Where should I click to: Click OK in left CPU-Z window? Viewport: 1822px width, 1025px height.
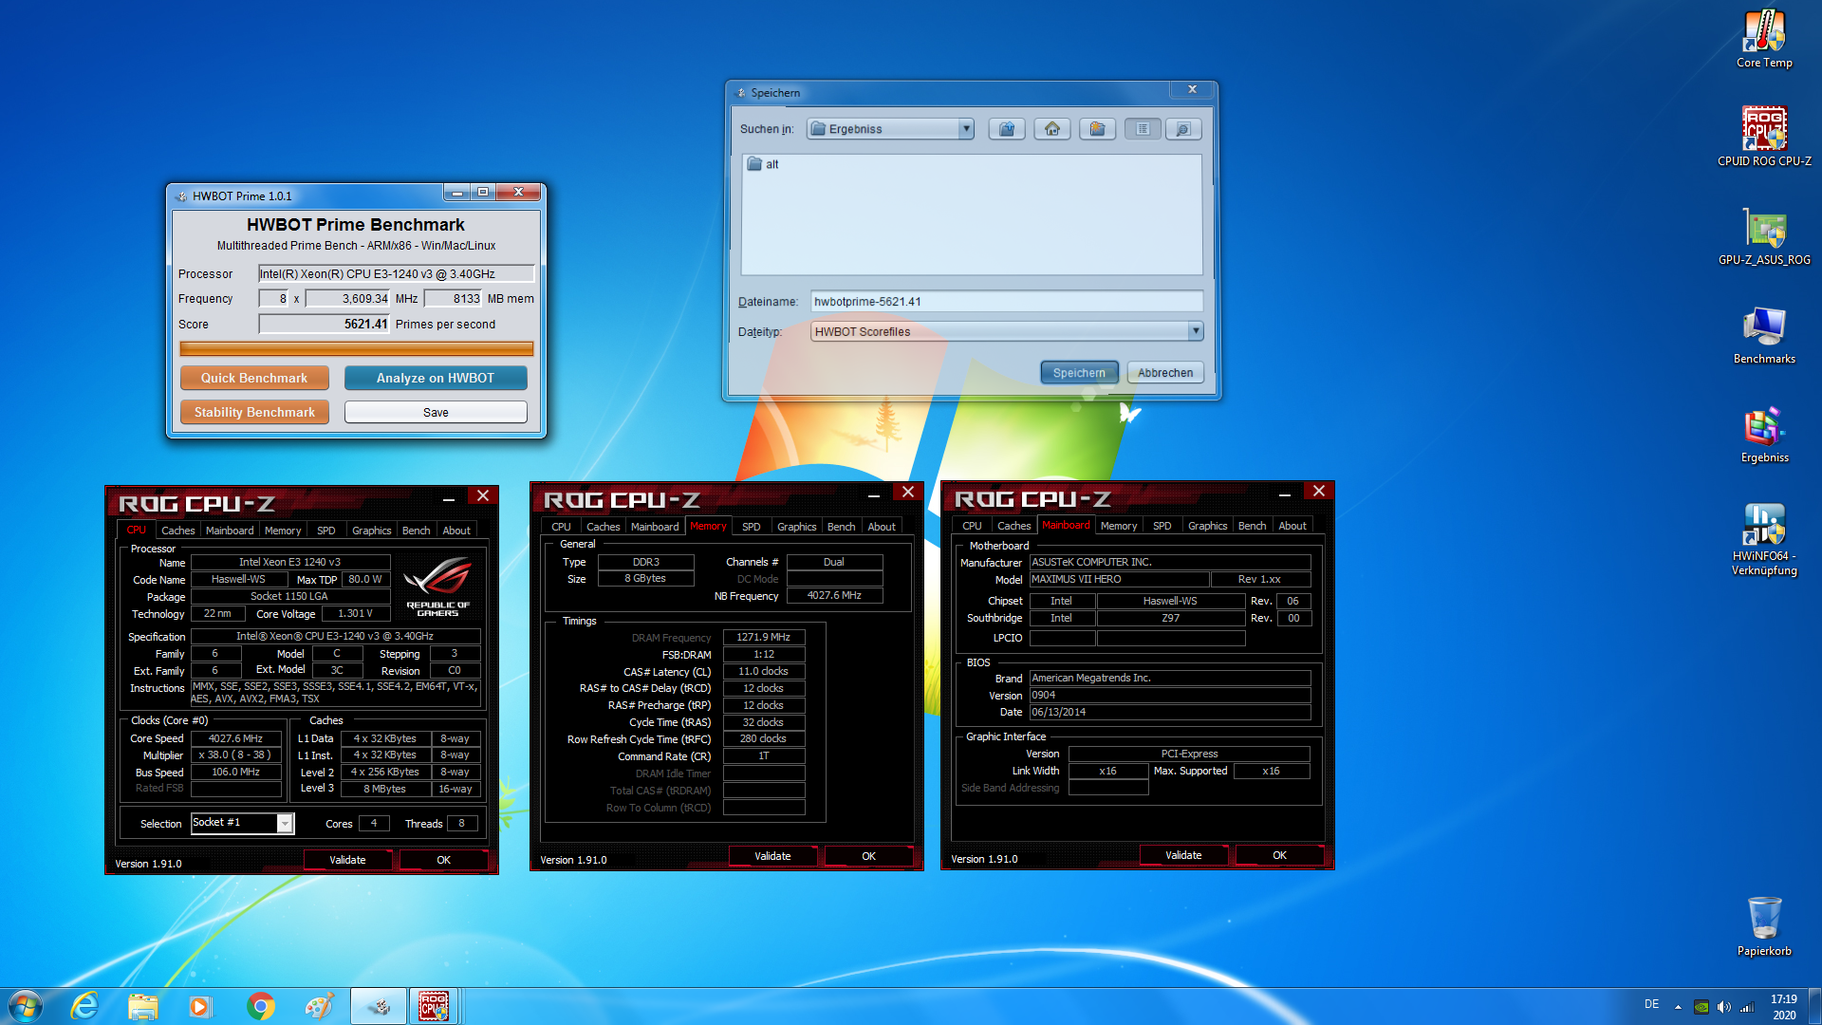pos(443,860)
